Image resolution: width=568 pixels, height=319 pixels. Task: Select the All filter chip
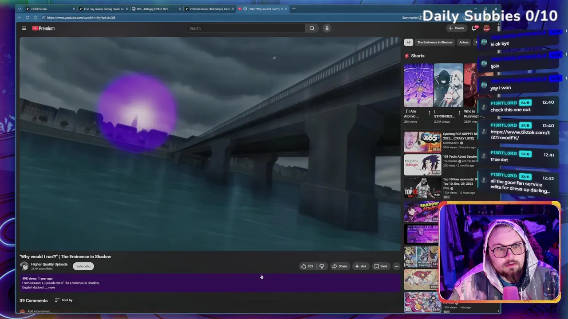[408, 43]
